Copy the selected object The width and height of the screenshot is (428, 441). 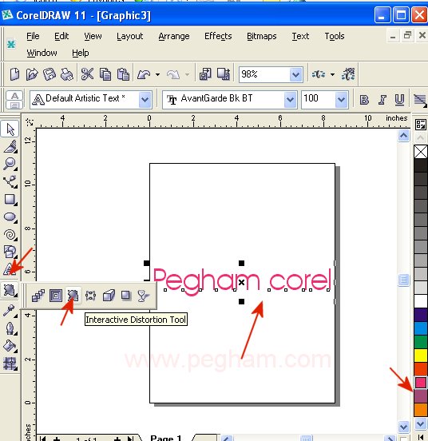(105, 74)
